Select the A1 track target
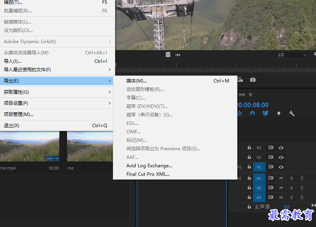 259,178
